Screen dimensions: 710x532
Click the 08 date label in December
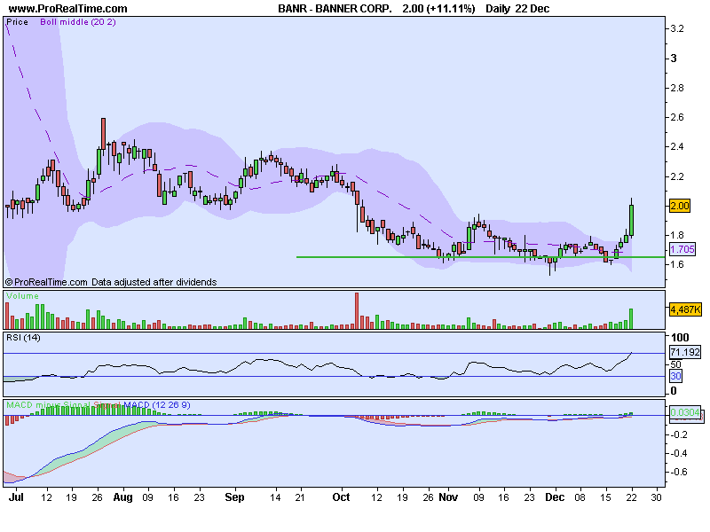580,497
